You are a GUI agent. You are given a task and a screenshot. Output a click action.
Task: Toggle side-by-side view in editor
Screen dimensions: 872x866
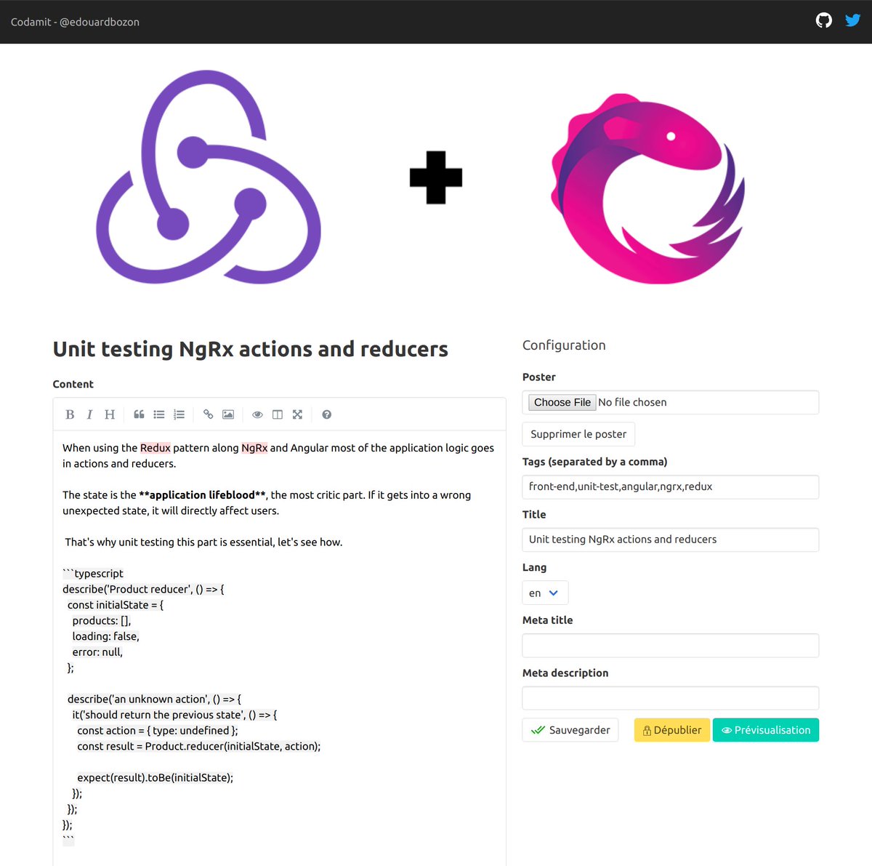278,414
